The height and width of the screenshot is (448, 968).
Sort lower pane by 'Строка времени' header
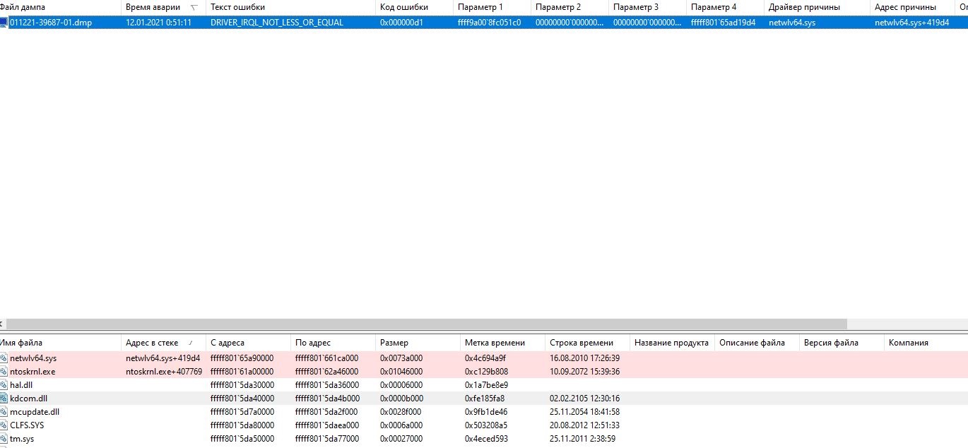tap(588, 343)
